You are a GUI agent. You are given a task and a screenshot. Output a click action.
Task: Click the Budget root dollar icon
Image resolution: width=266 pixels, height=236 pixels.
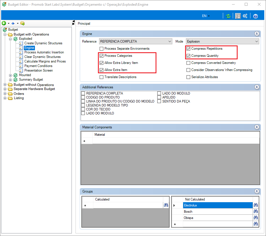coord(5,30)
